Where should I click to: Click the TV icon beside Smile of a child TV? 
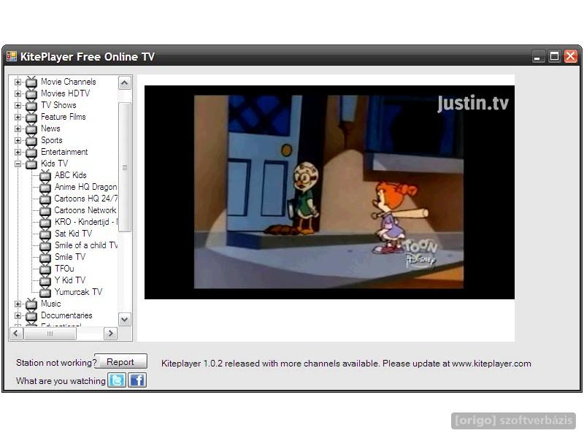coord(45,245)
